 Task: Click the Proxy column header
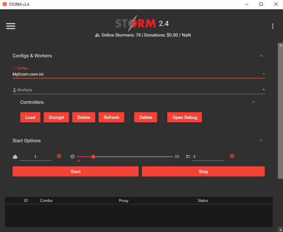coord(124,201)
